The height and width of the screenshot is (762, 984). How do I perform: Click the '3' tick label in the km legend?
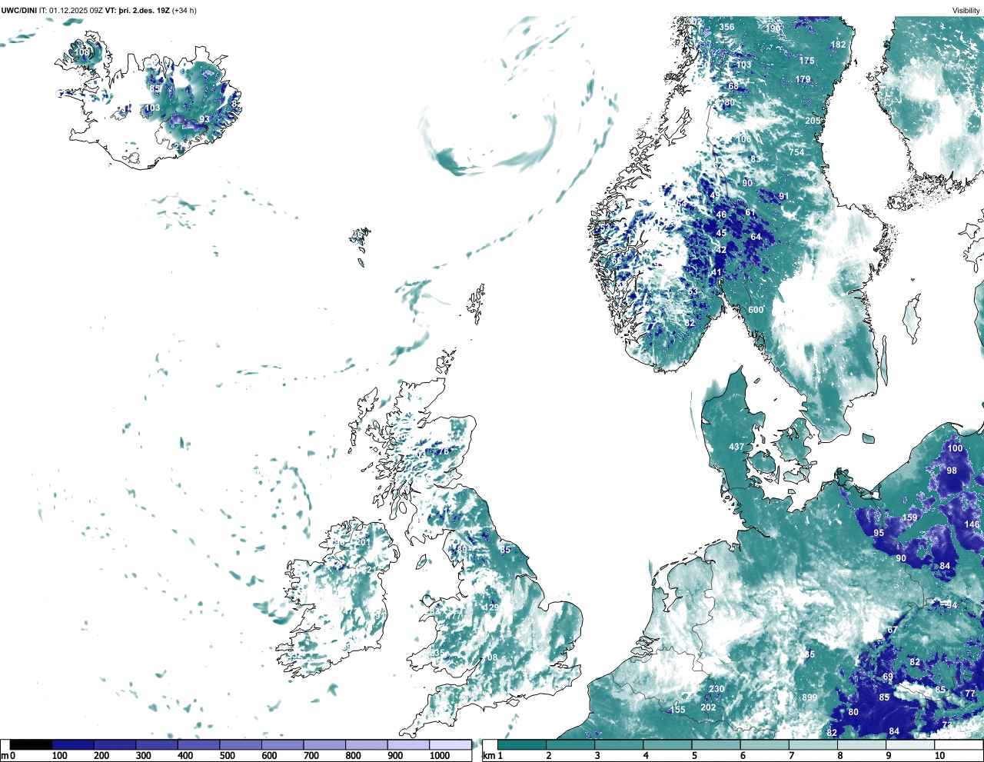597,756
